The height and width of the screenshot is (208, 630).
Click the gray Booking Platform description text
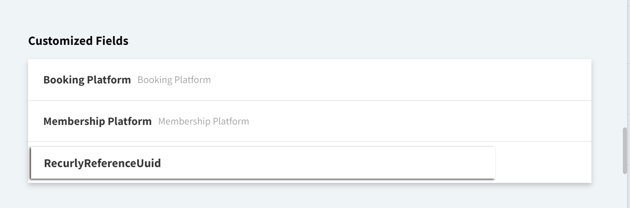coord(174,80)
